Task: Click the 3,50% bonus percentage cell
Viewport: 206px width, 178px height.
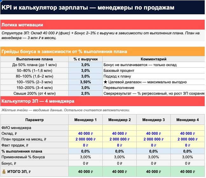Action: click(86, 82)
